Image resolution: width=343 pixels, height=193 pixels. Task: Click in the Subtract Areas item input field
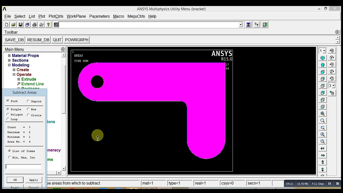23,166
